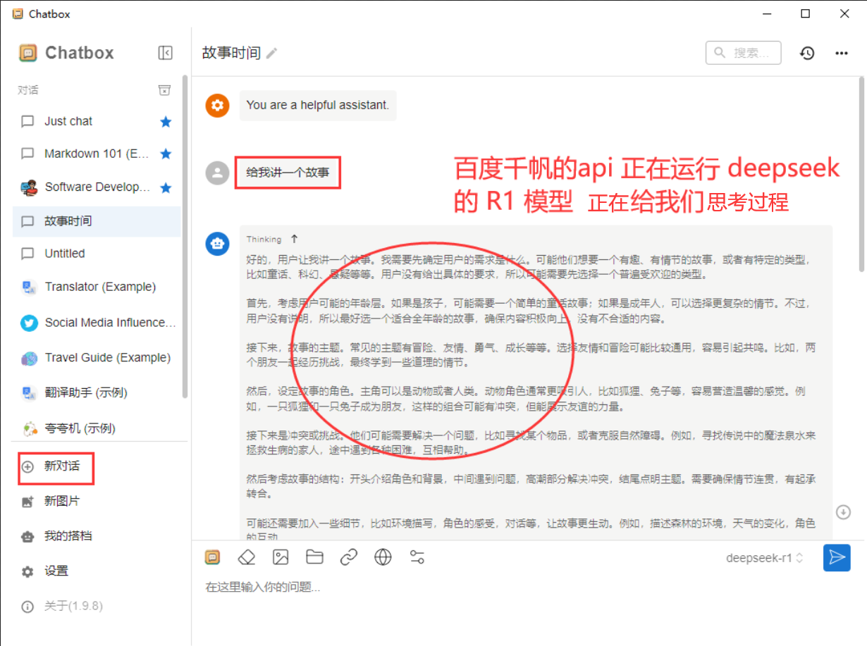
Task: Click the user message 给我讲一个故事
Action: tap(288, 172)
